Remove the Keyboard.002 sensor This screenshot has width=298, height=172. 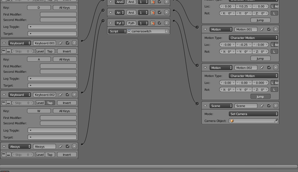74,95
